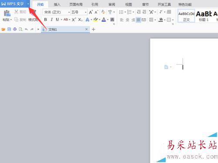Increase font size with A+ icon
218x163 pixels.
91,12
